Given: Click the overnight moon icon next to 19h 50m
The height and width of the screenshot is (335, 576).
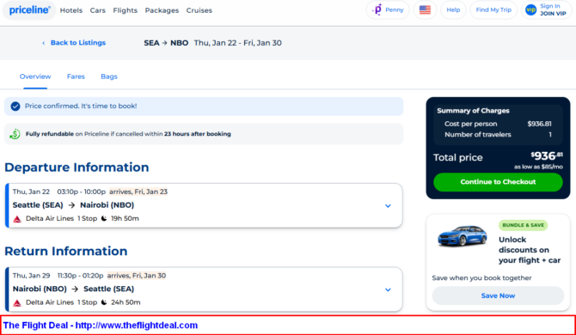Looking at the screenshot, I should click(104, 219).
